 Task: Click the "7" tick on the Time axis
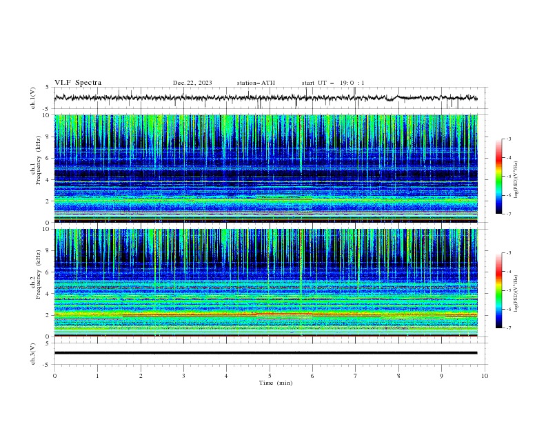(356, 376)
